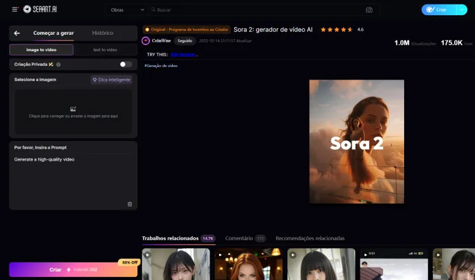Click the Criação Privada info icon
This screenshot has height=280, width=475.
pyautogui.click(x=58, y=64)
